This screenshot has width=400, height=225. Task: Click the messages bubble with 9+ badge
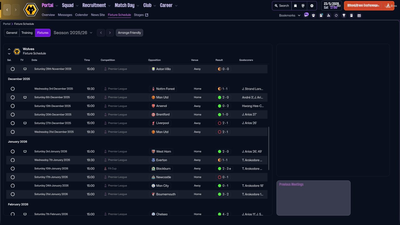tap(306, 15)
